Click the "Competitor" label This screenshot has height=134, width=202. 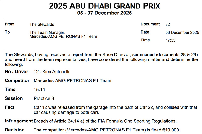click(x=17, y=80)
